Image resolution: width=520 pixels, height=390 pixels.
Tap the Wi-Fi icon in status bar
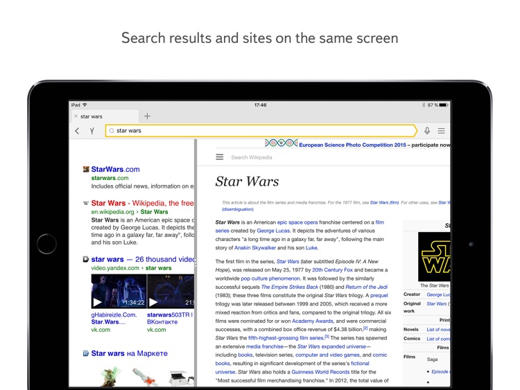tap(85, 105)
